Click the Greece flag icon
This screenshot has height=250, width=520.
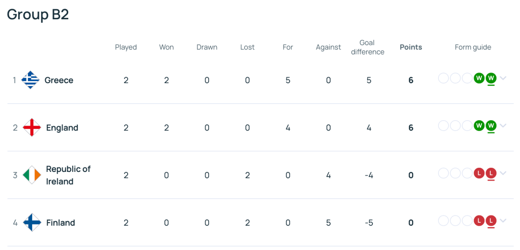31,80
